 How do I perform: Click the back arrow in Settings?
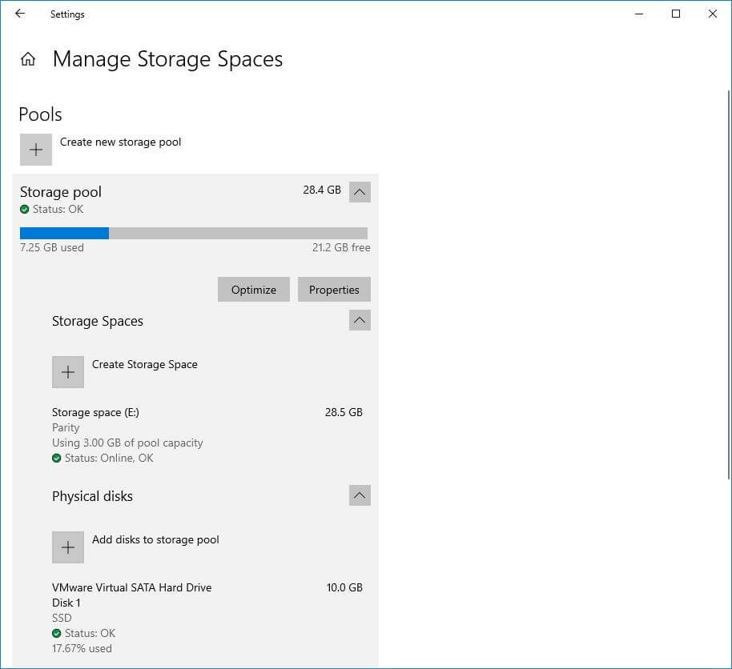pos(19,14)
